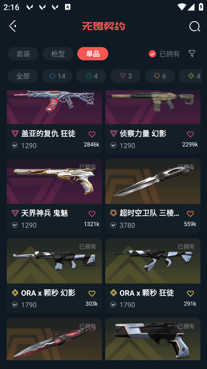Switch to the 枪型 tab
Screen dimensions: 207x369
pyautogui.click(x=58, y=54)
